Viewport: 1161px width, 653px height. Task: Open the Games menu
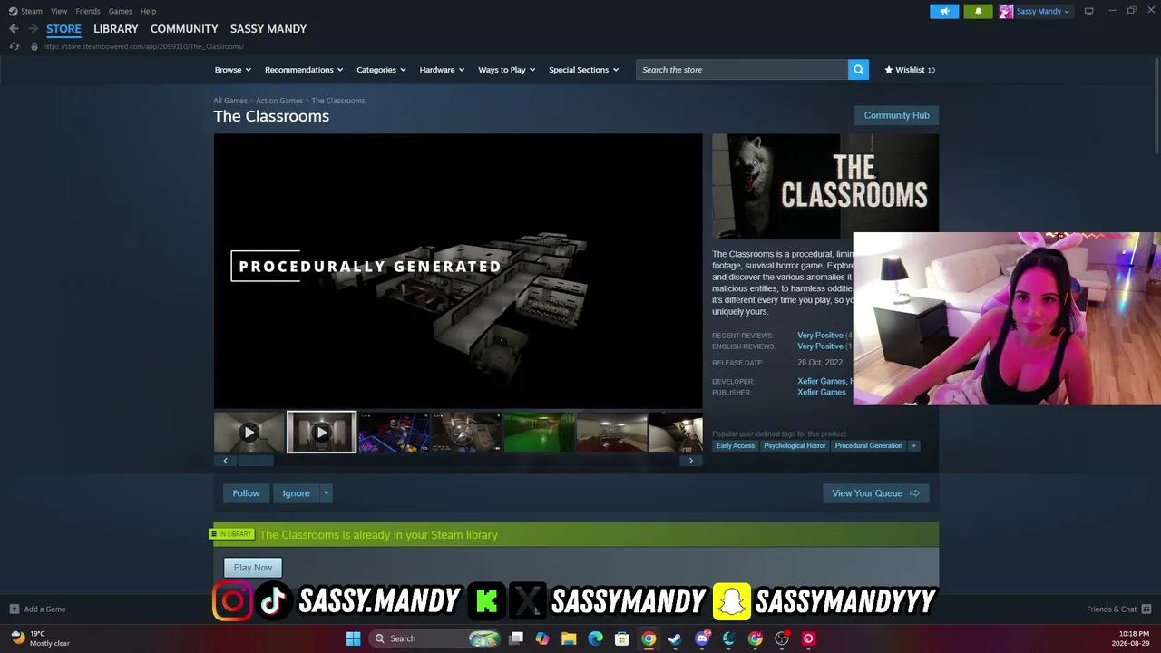pos(121,11)
